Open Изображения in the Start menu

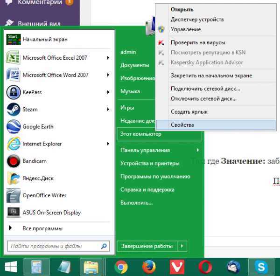138,78
